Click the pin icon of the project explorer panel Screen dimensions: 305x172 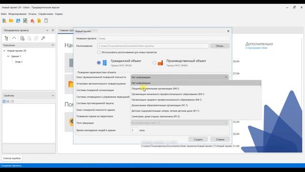(53, 30)
